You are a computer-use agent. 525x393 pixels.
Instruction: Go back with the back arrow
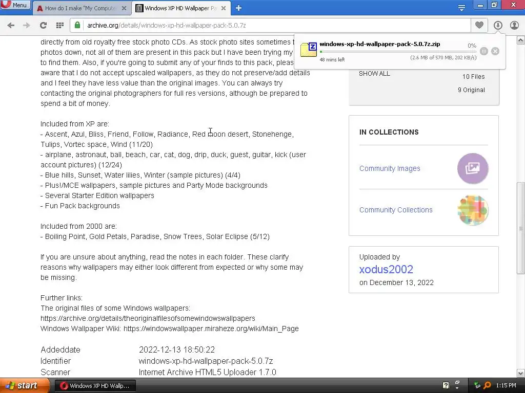click(x=11, y=26)
